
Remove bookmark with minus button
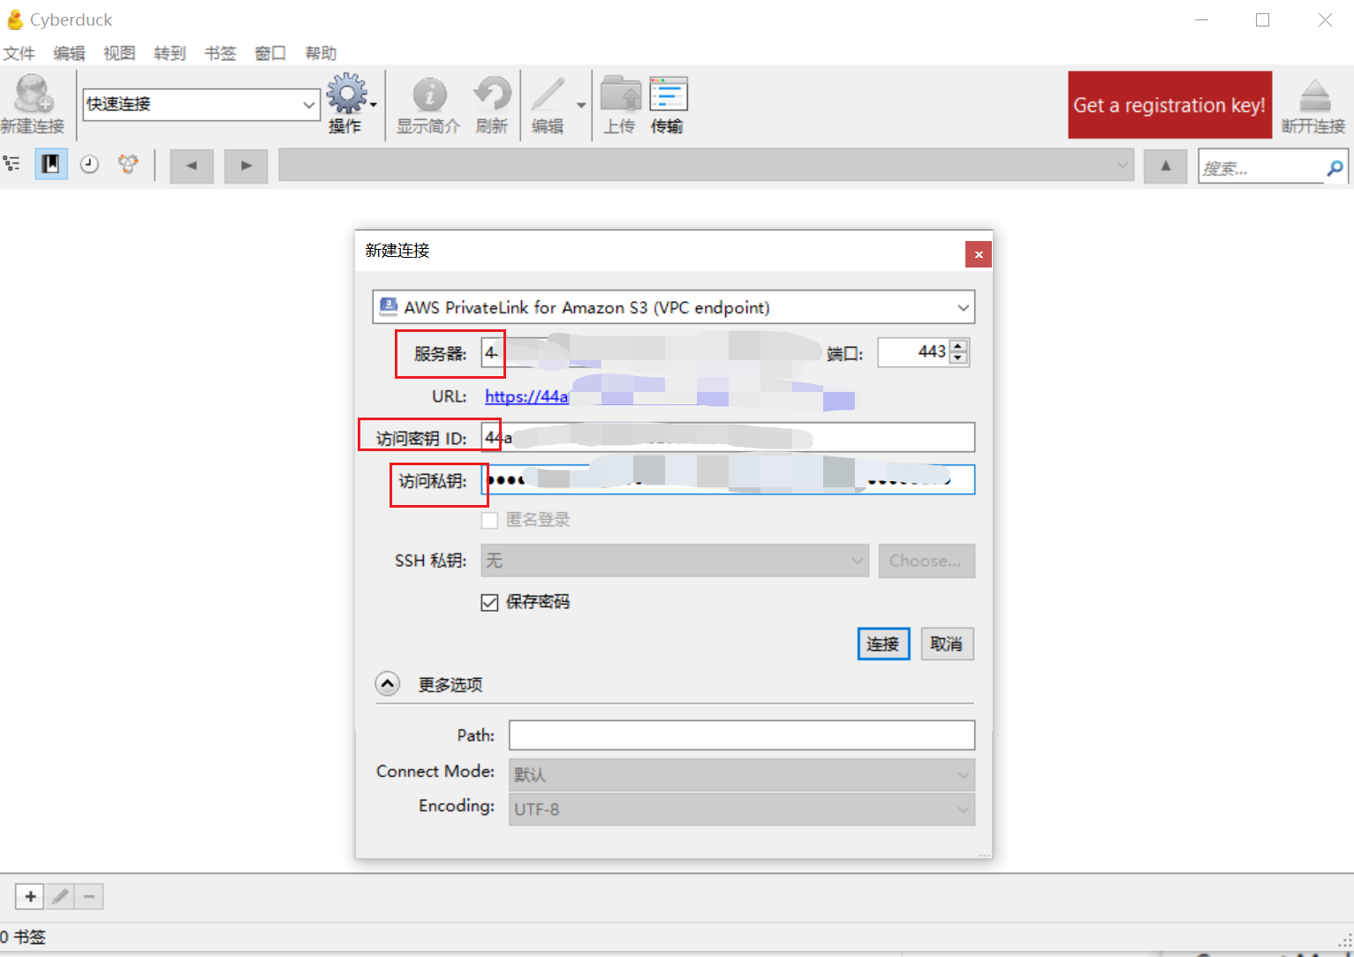pyautogui.click(x=89, y=897)
